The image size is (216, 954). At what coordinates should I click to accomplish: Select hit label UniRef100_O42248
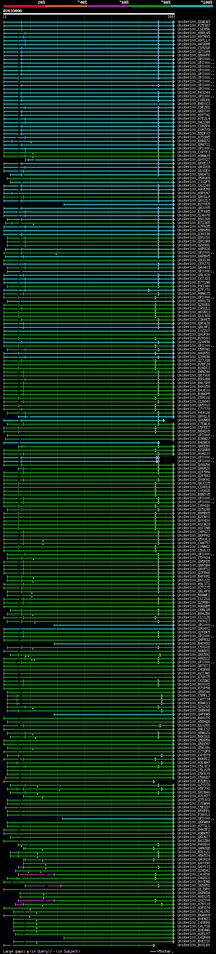194,122
